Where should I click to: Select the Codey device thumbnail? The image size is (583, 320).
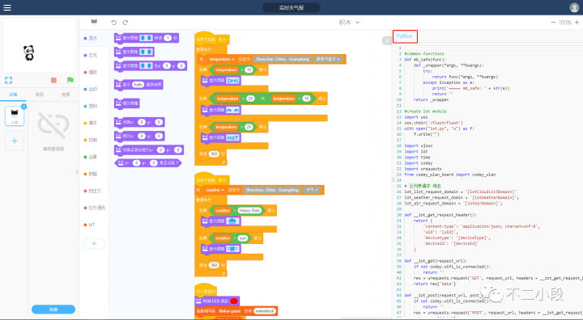[15, 116]
